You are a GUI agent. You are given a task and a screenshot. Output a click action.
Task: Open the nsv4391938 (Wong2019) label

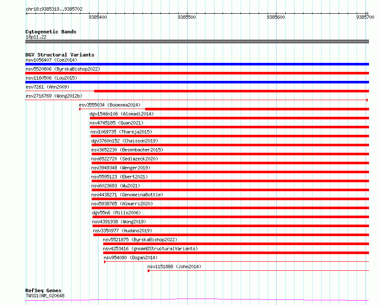119,222
